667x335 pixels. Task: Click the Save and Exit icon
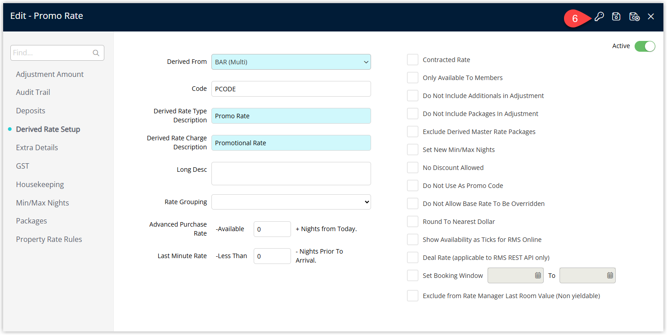[x=634, y=17]
